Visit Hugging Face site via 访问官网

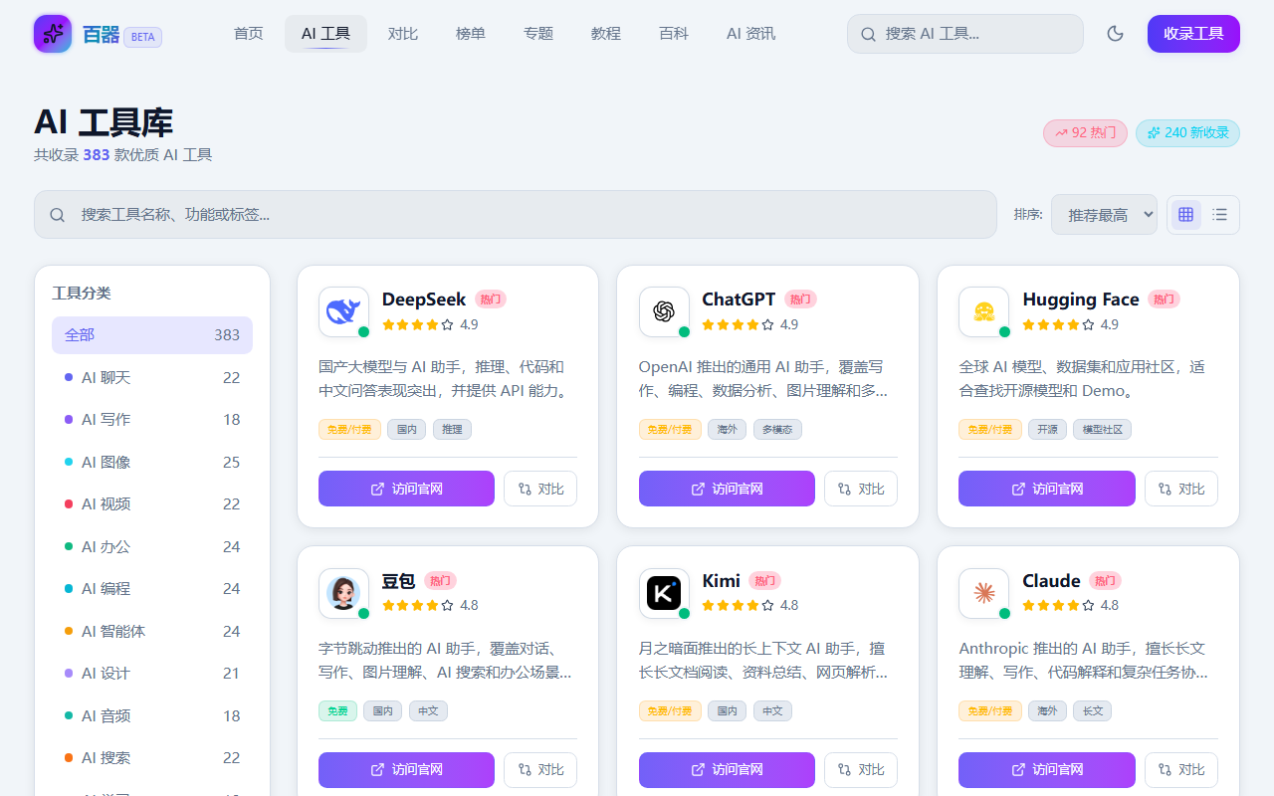pyautogui.click(x=1047, y=489)
